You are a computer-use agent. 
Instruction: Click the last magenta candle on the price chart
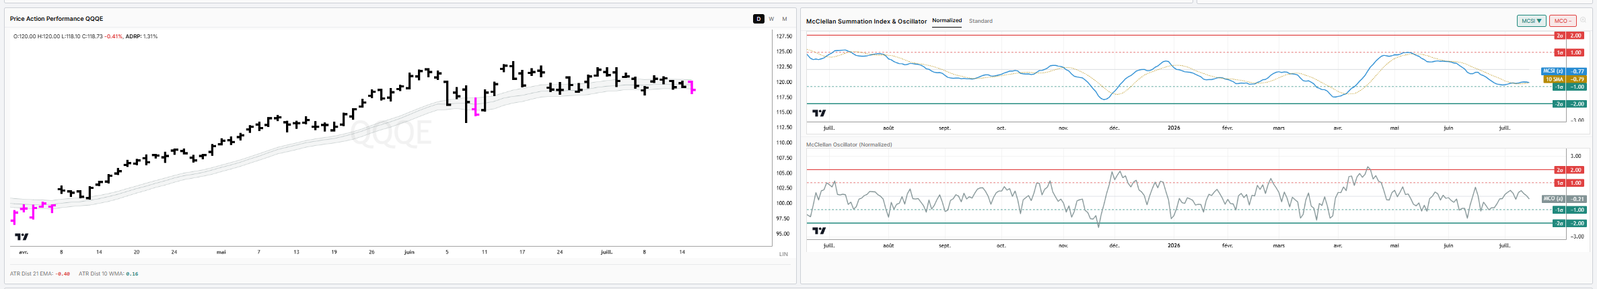point(693,87)
